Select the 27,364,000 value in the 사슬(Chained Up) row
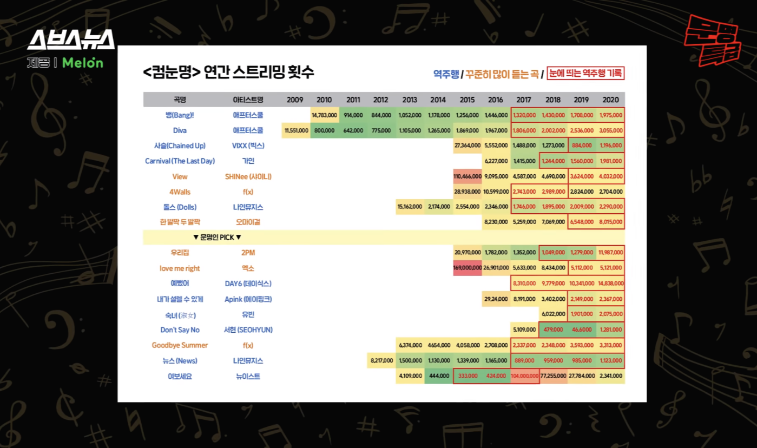Image resolution: width=757 pixels, height=448 pixels. tap(467, 146)
